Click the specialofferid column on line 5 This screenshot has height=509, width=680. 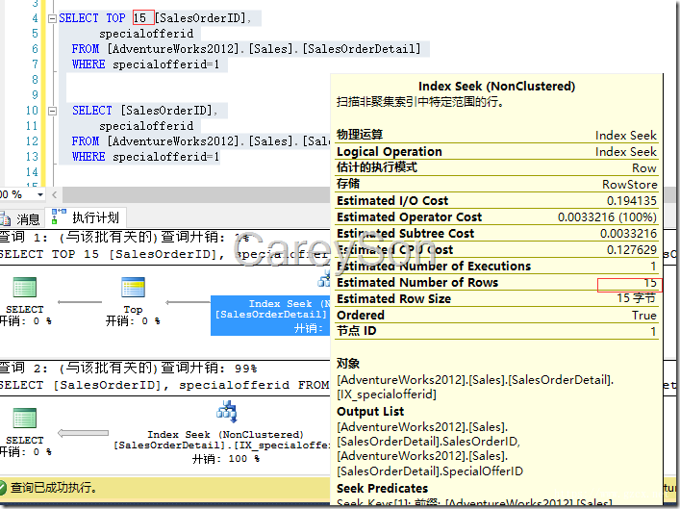(x=146, y=34)
